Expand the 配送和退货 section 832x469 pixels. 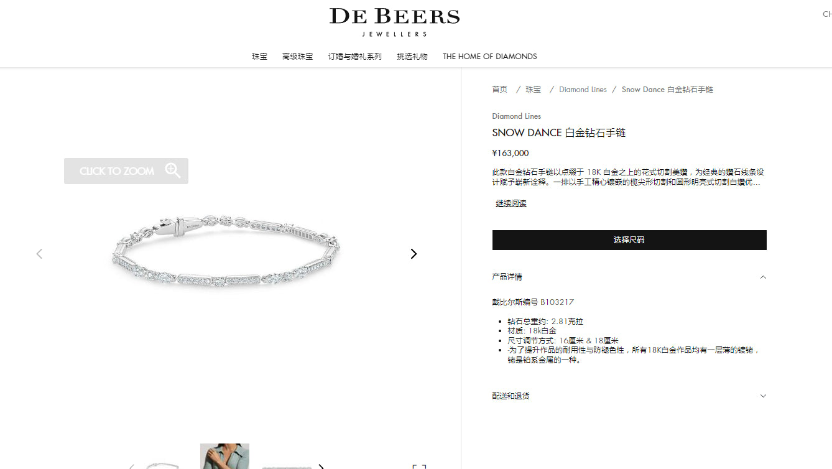[629, 396]
